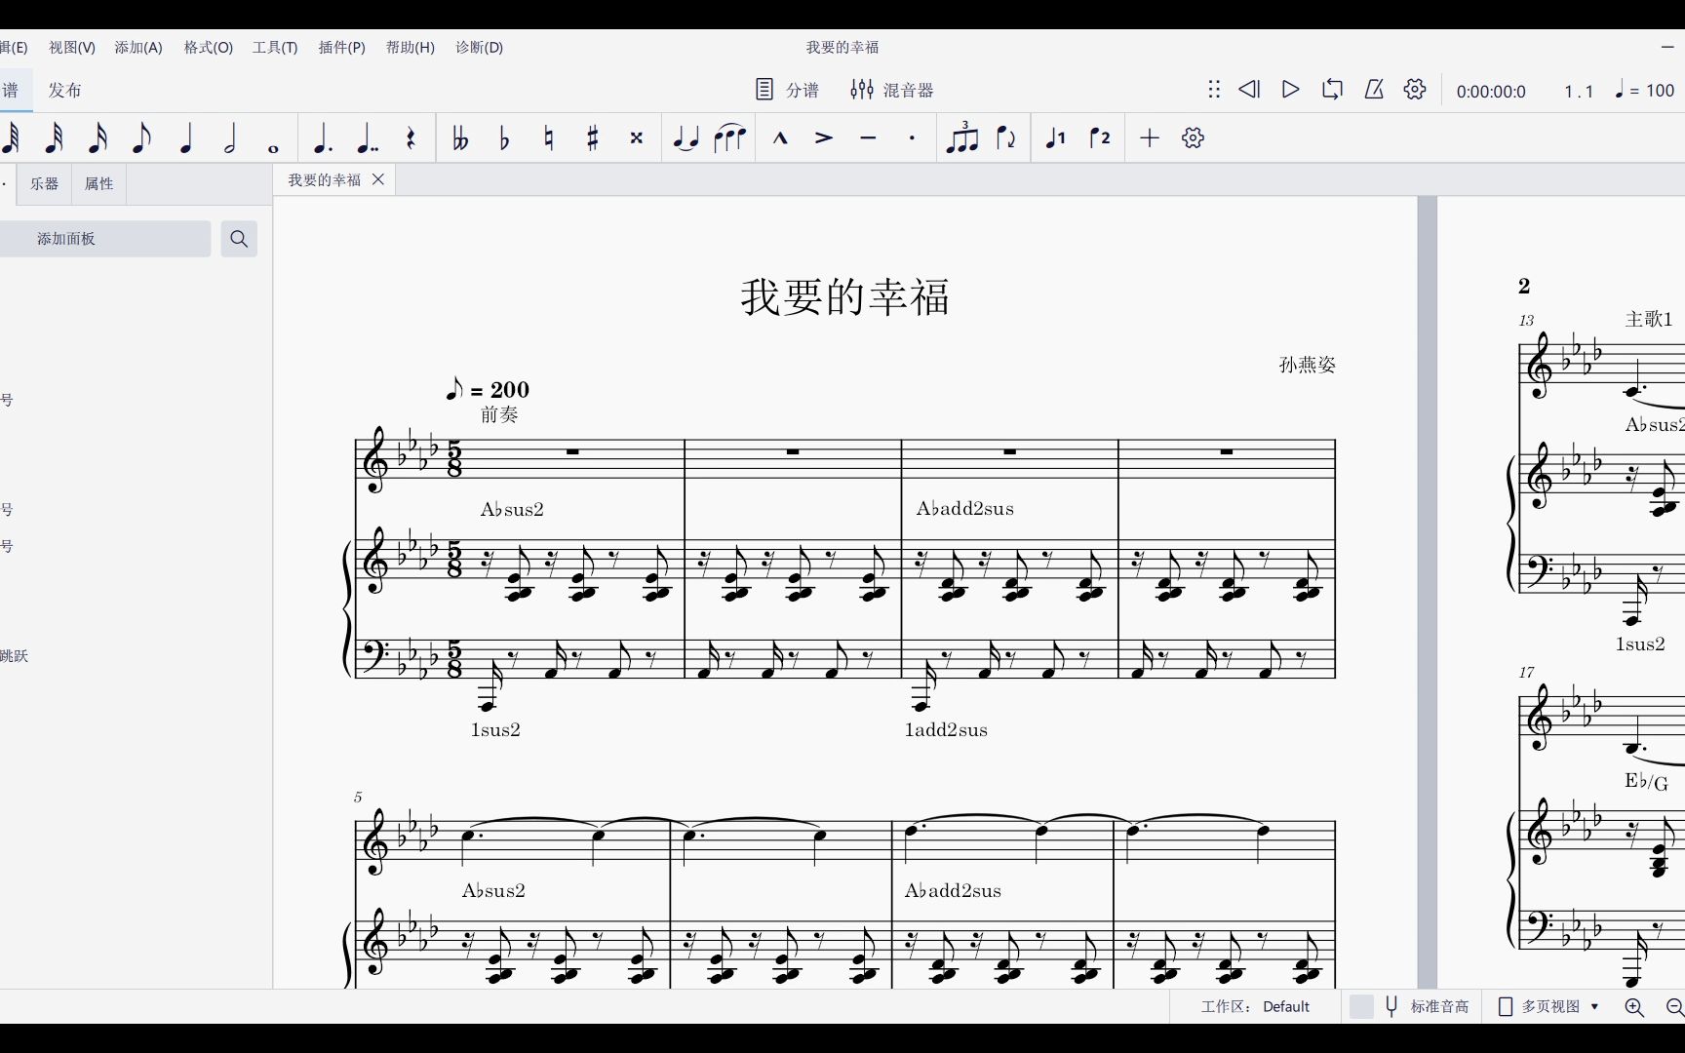Search palettes with magnifier button
Image resolution: width=1685 pixels, height=1053 pixels.
click(x=239, y=239)
